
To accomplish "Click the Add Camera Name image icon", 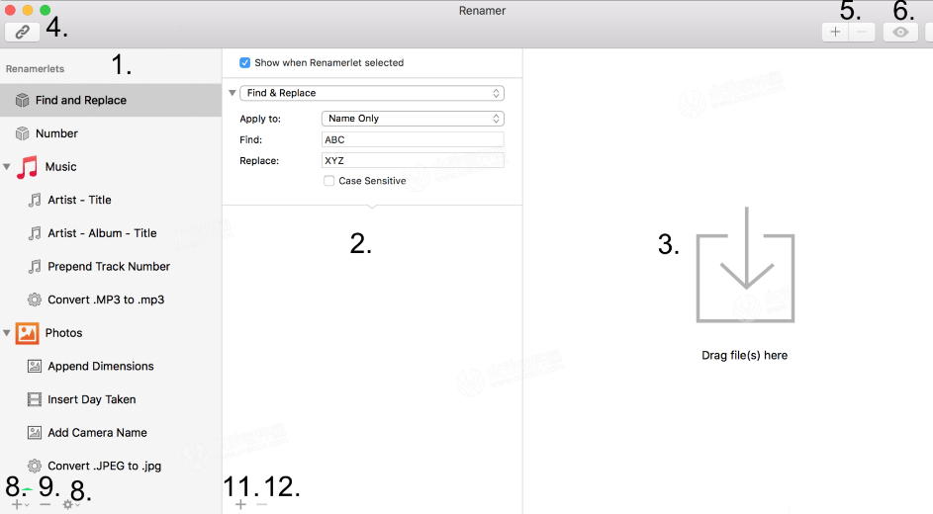I will [x=35, y=433].
